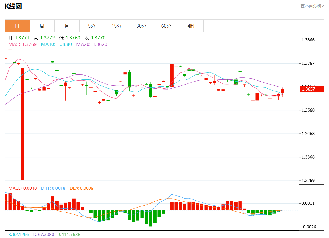Screen dimensions: 329x238
Task: Click the tallest red candlestick on chart
Action: [23, 124]
